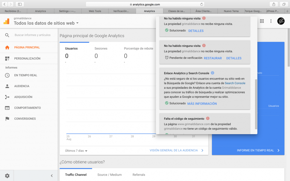The width and height of the screenshot is (290, 181).
Task: Click the flag icon for Conversiones
Action: [7, 119]
